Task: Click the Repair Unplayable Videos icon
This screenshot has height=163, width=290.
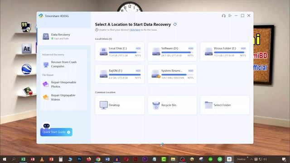Action: click(45, 97)
